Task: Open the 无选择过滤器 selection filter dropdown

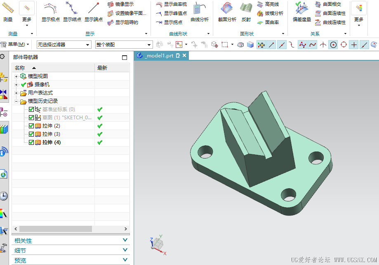Action: click(x=64, y=45)
